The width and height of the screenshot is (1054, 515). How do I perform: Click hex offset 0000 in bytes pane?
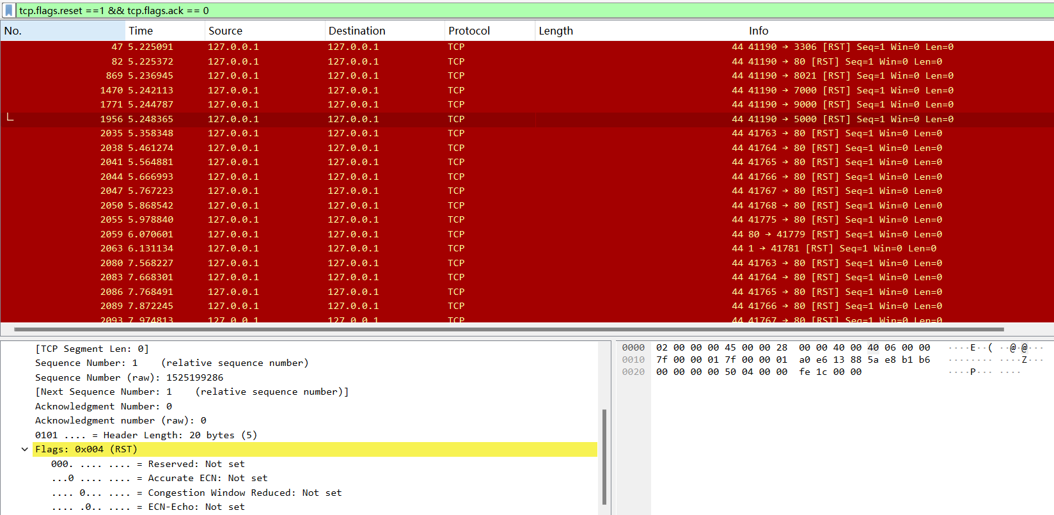click(x=633, y=347)
